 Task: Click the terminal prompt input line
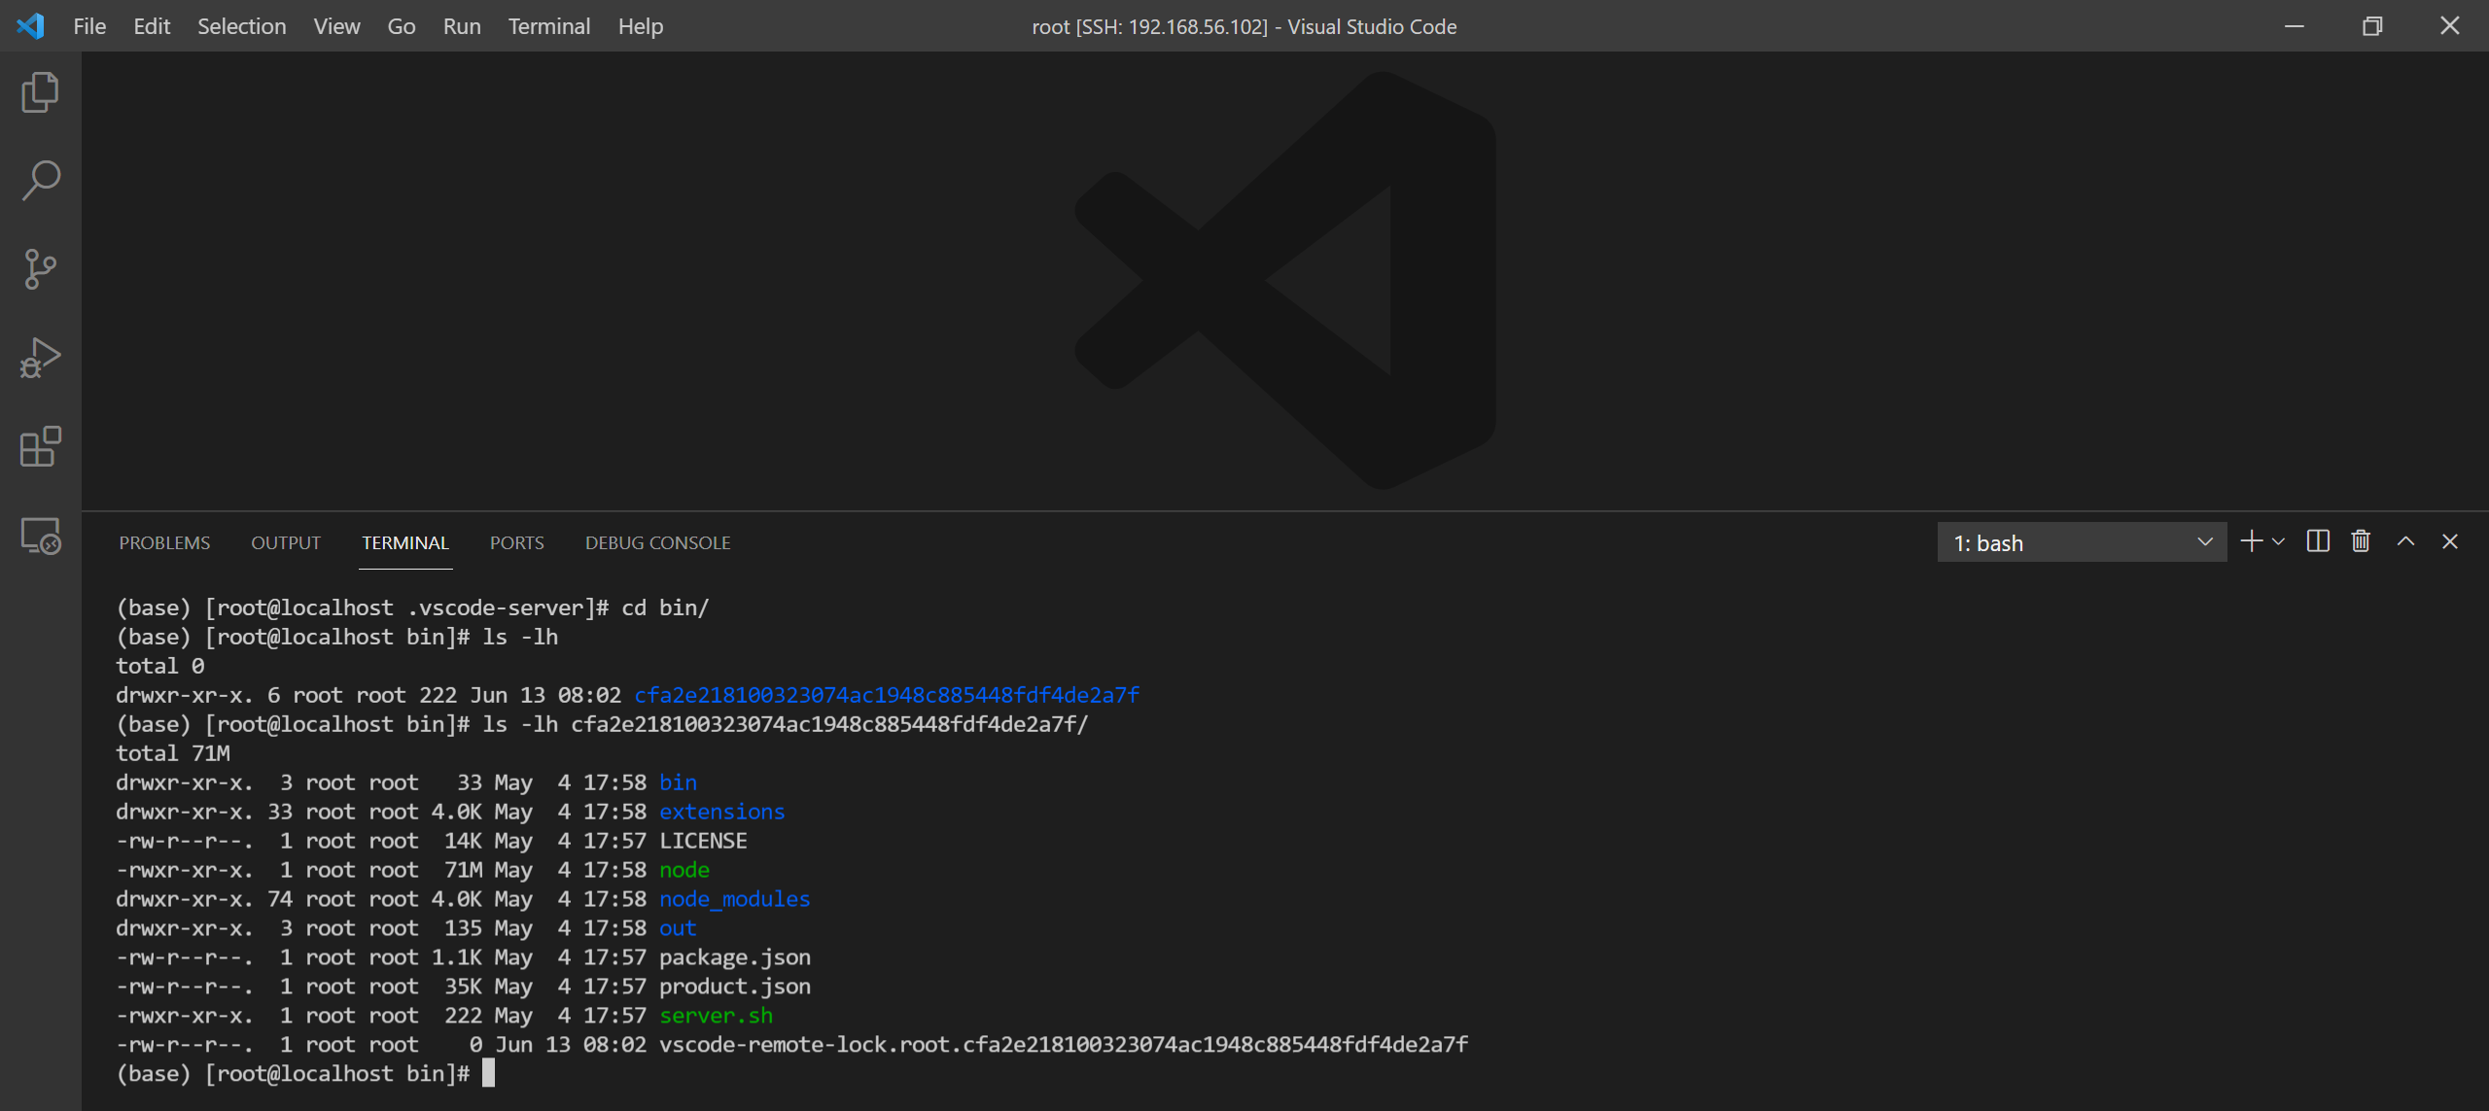click(489, 1073)
